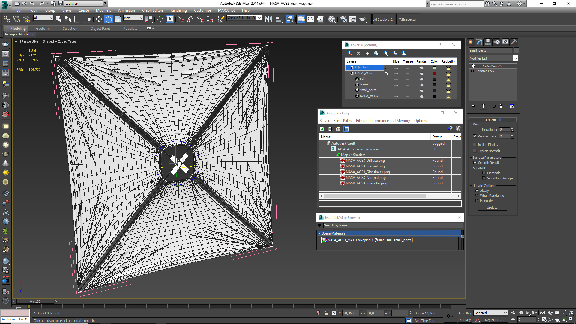Click the Pan View hand icon

(557, 320)
